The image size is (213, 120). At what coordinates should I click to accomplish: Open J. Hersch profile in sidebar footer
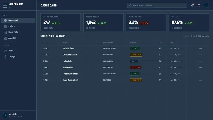click(x=18, y=115)
